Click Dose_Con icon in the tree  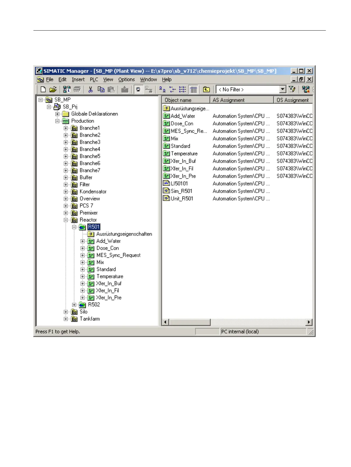(91, 248)
